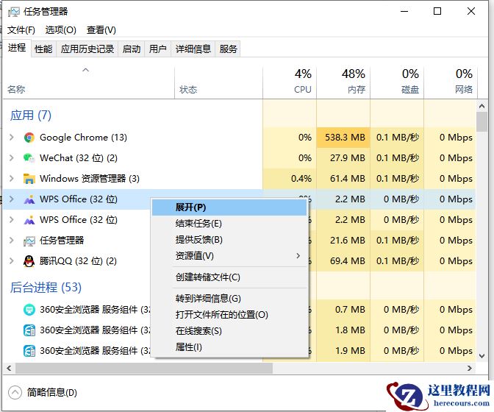Click the vertical scrollbar up arrow
Image resolution: width=494 pixels, height=412 pixels.
click(x=482, y=106)
